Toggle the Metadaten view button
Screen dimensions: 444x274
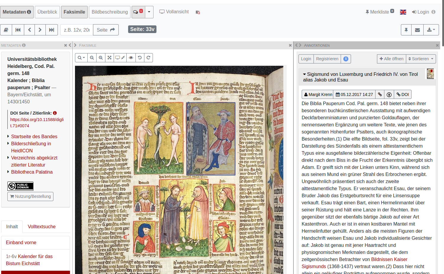17,12
